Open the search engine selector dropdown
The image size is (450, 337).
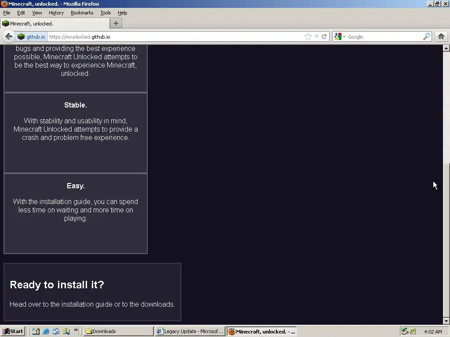[x=340, y=37]
